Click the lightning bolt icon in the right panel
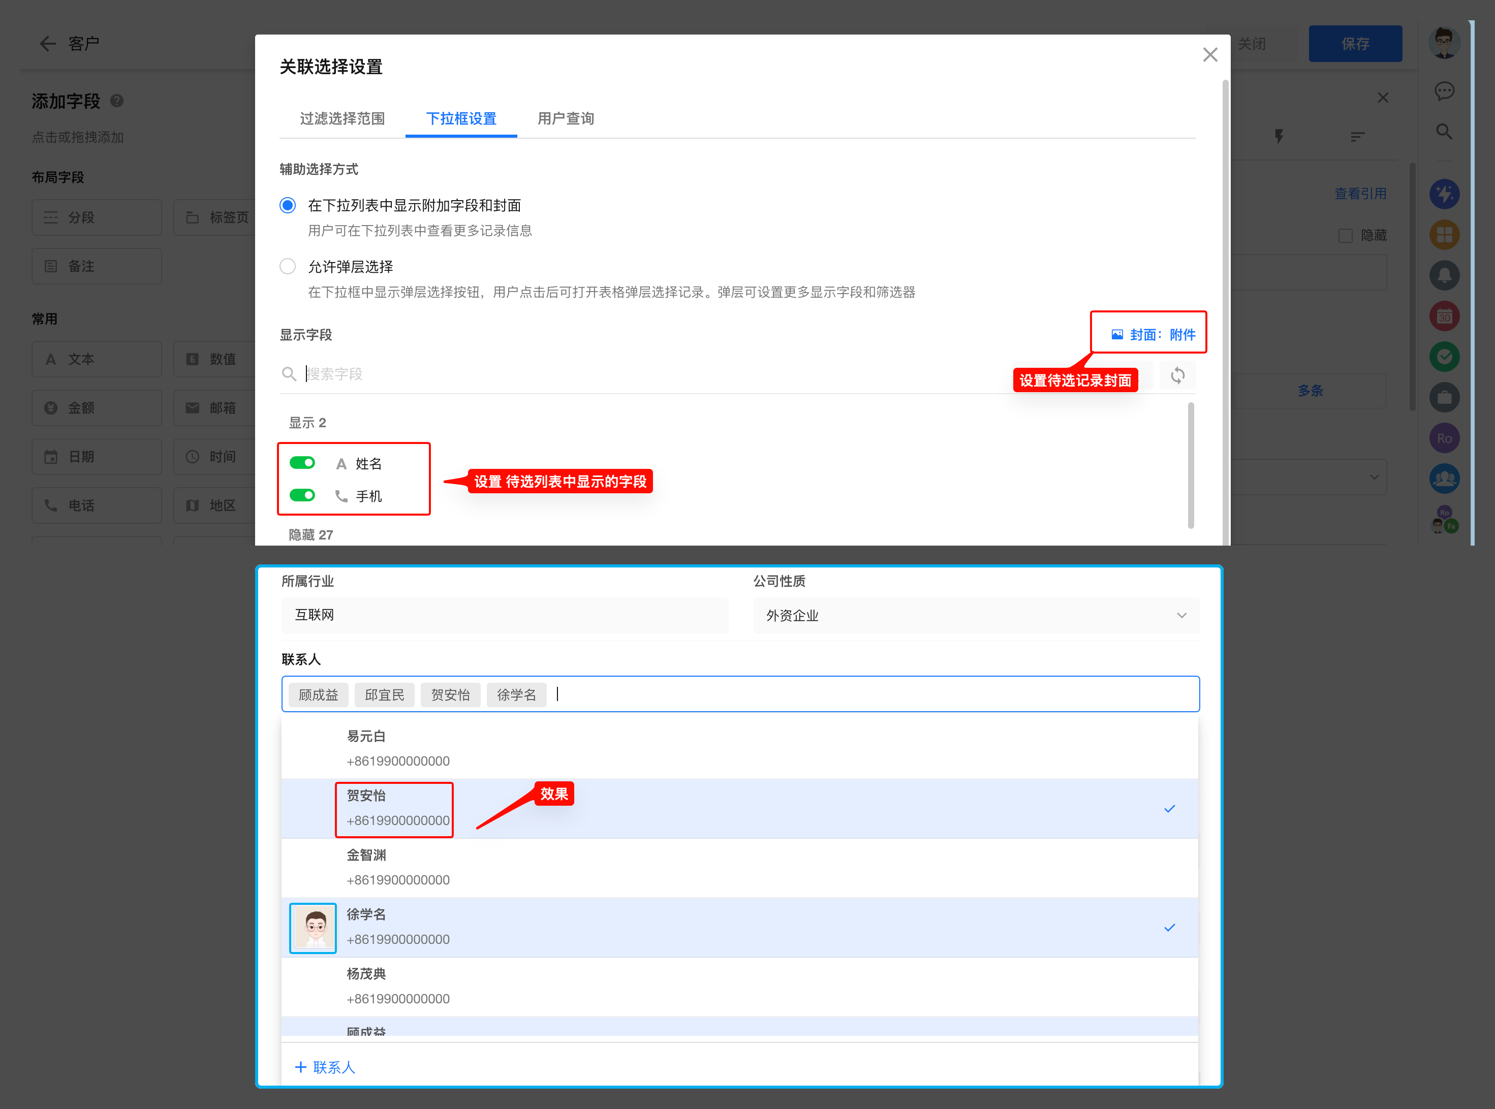This screenshot has width=1495, height=1109. click(1279, 136)
